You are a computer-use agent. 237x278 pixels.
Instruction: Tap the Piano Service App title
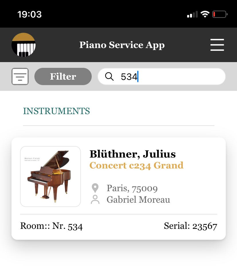(x=122, y=45)
